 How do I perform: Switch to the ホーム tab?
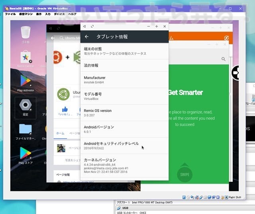(60, 133)
